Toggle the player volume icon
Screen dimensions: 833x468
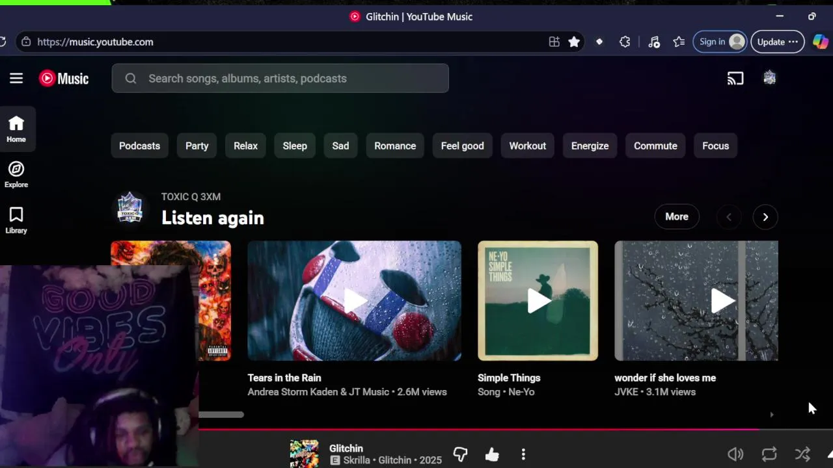[735, 454]
